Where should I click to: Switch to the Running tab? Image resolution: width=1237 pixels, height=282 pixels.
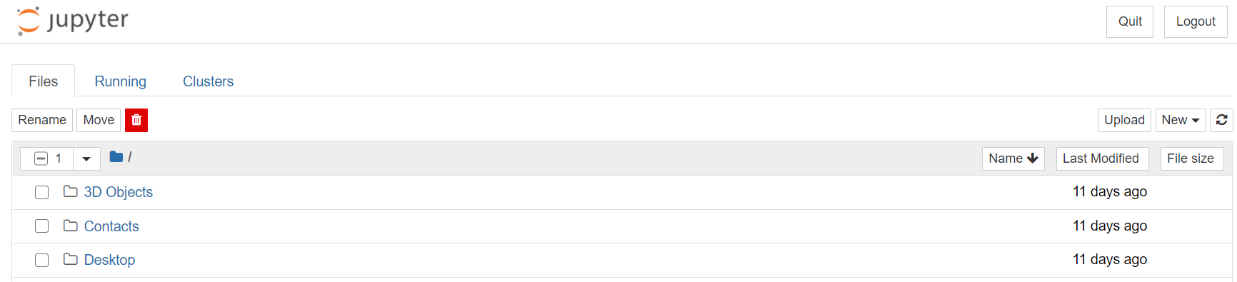[x=121, y=81]
